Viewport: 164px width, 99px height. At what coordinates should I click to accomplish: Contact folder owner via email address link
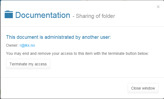(27, 46)
